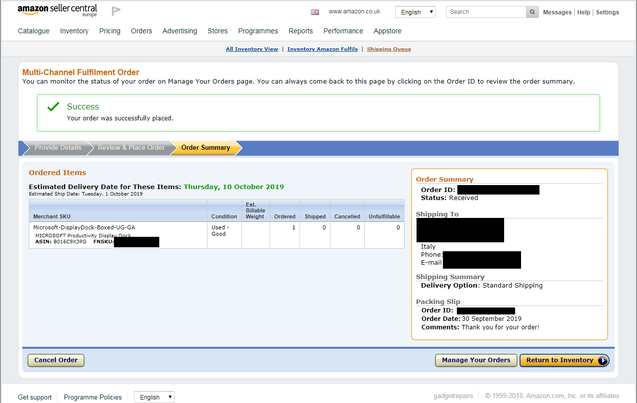Screen dimensions: 637x403
Task: Go to All Inventory View
Action: point(252,49)
